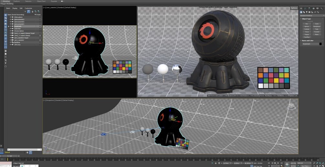Viewport: 325px width, 167px height.
Task: Clear the scene explorer search with X
Action: tap(25, 11)
